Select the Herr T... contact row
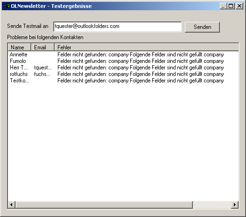246x217 pixels. (123, 68)
